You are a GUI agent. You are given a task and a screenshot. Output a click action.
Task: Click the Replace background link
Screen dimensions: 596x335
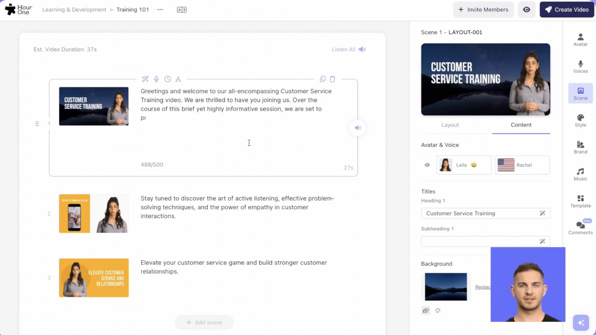click(x=483, y=287)
